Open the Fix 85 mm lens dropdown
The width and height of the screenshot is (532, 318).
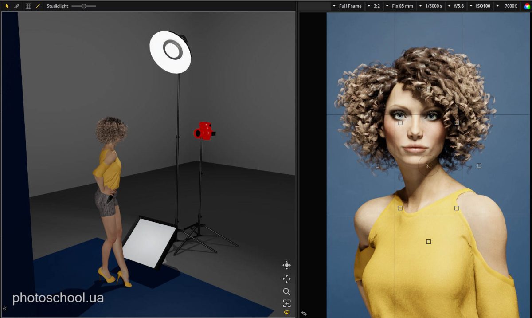click(399, 6)
